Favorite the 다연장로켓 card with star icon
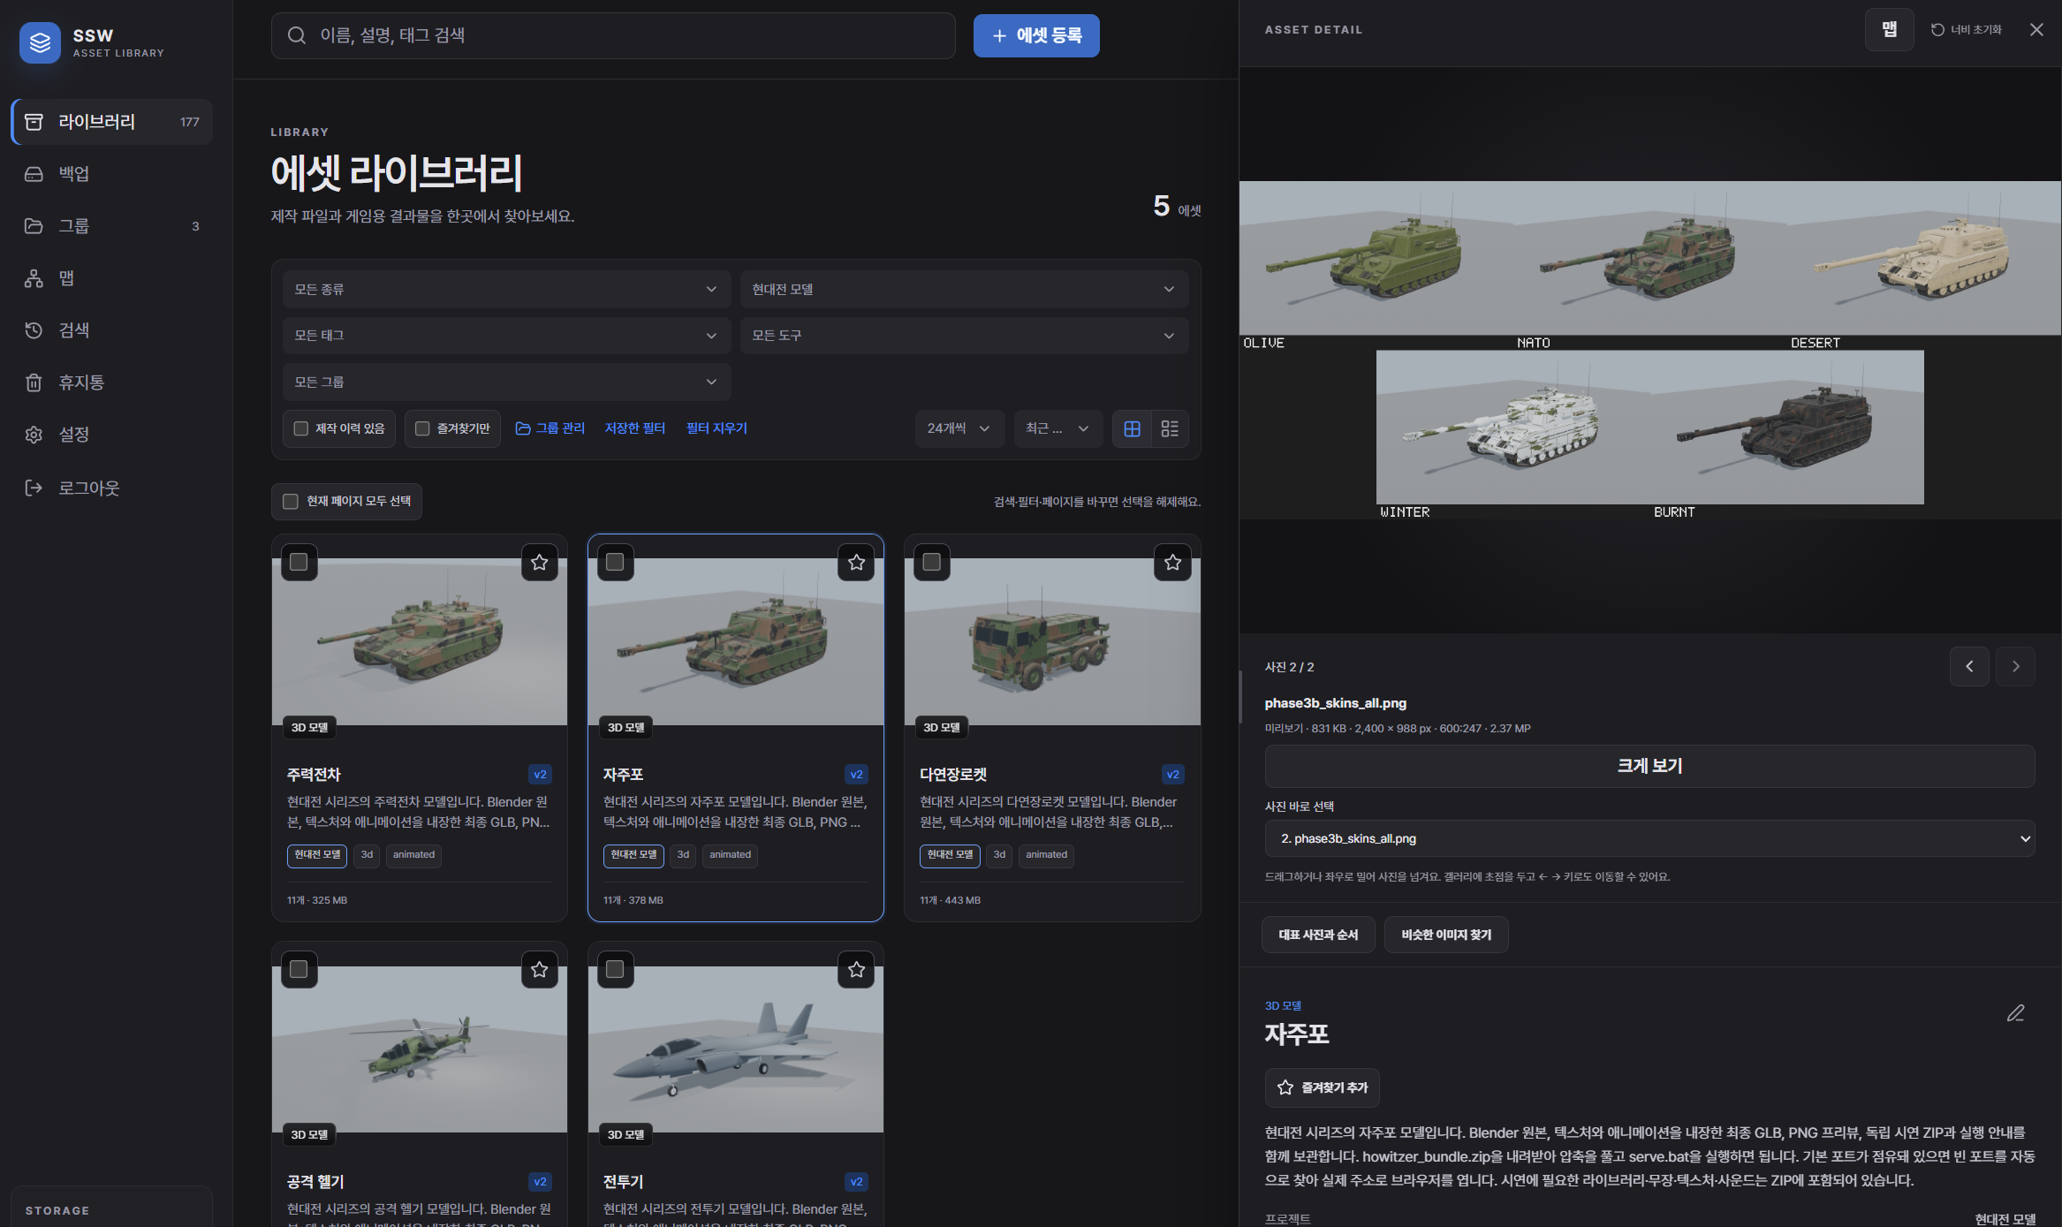Image resolution: width=2062 pixels, height=1227 pixels. [1172, 563]
